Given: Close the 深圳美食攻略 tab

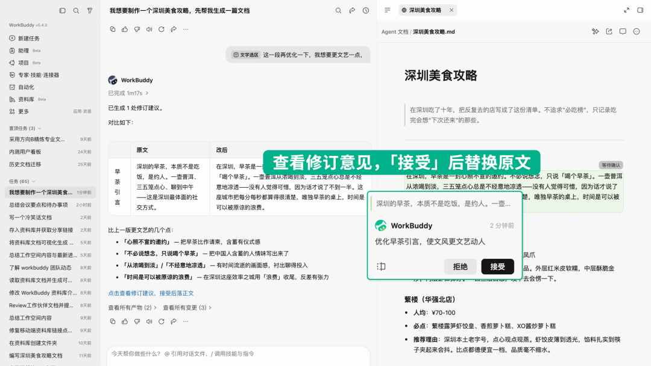Looking at the screenshot, I should [451, 10].
